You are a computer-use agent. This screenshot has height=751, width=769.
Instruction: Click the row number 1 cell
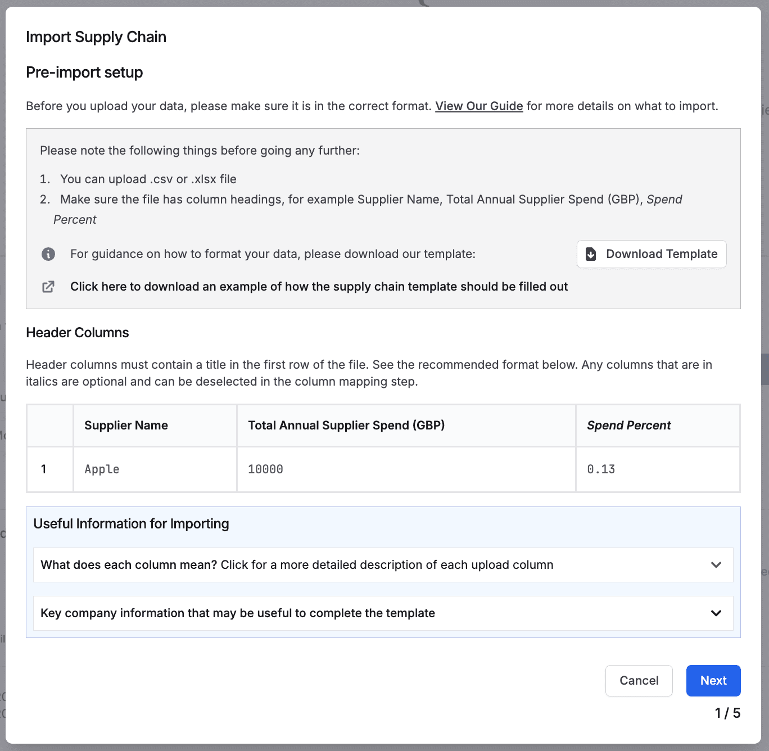pos(44,469)
